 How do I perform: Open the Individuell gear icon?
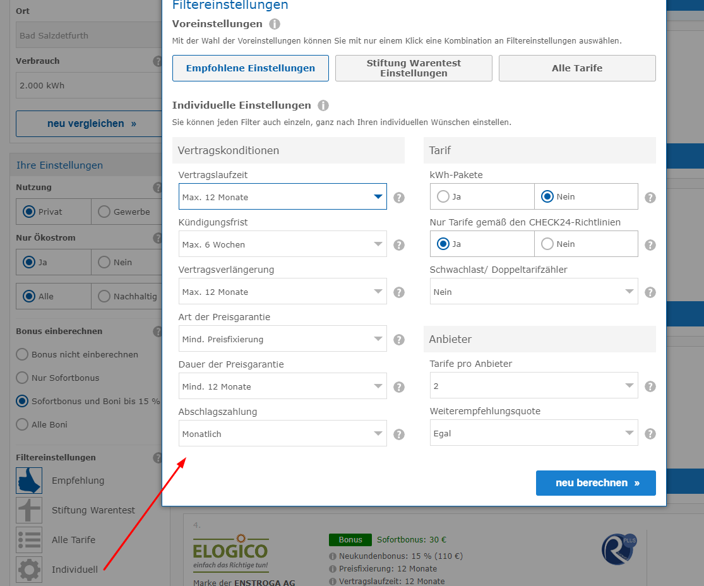29,570
